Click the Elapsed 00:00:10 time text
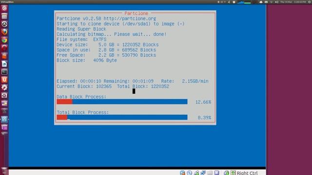The image size is (312, 175). pos(79,81)
